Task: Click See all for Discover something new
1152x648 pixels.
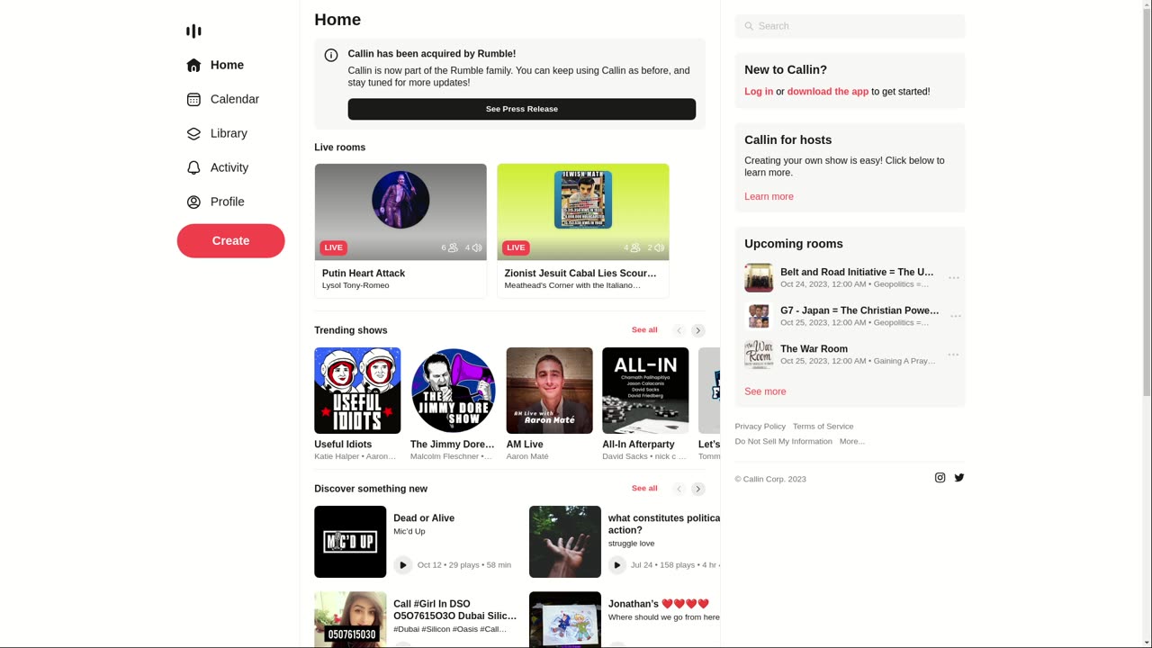Action: point(644,489)
